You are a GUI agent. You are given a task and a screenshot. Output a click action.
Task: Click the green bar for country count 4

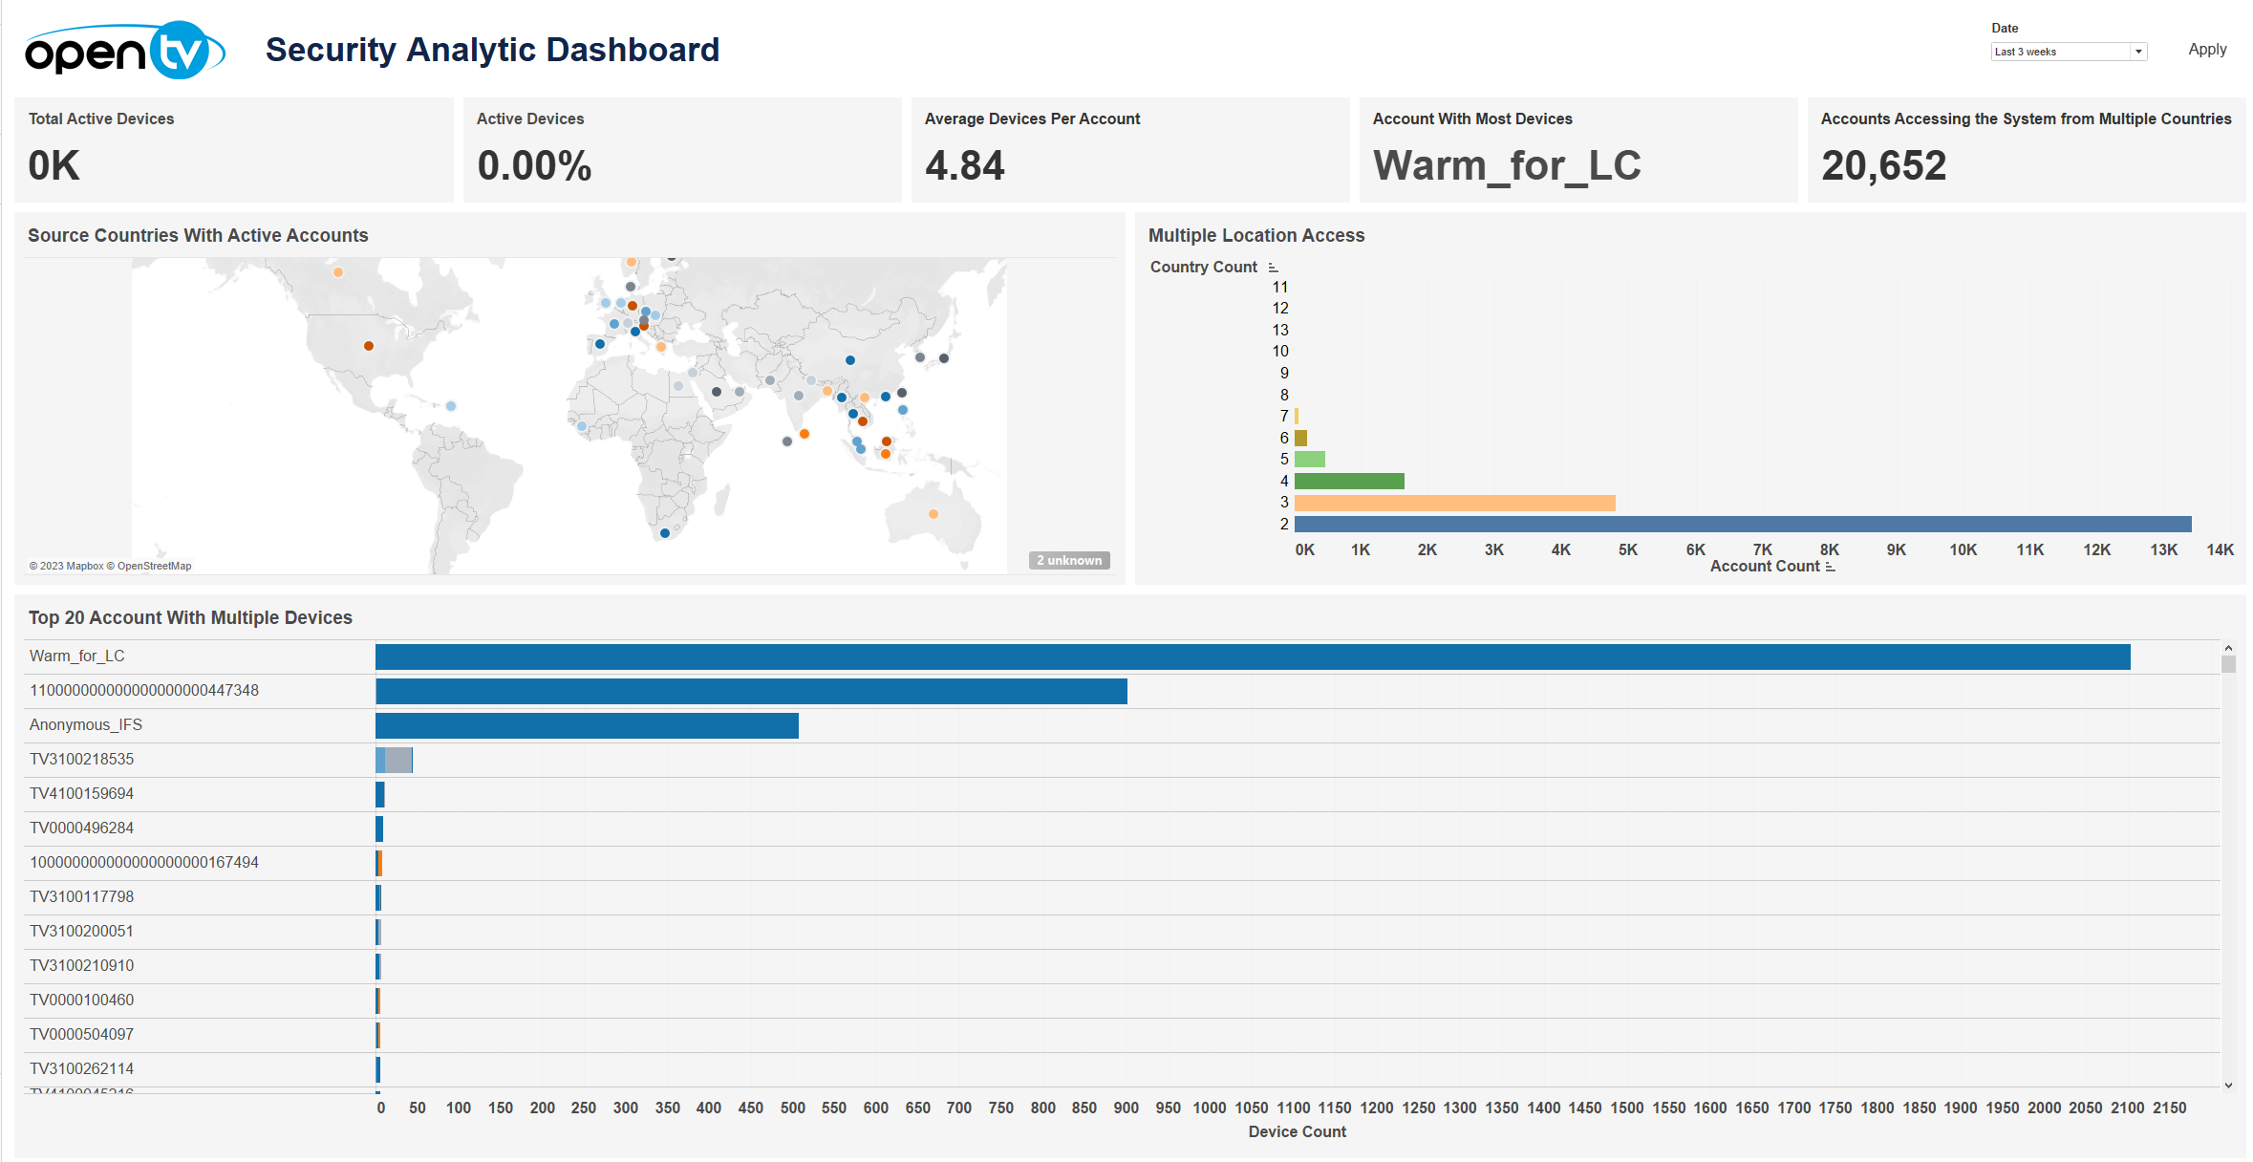point(1348,481)
